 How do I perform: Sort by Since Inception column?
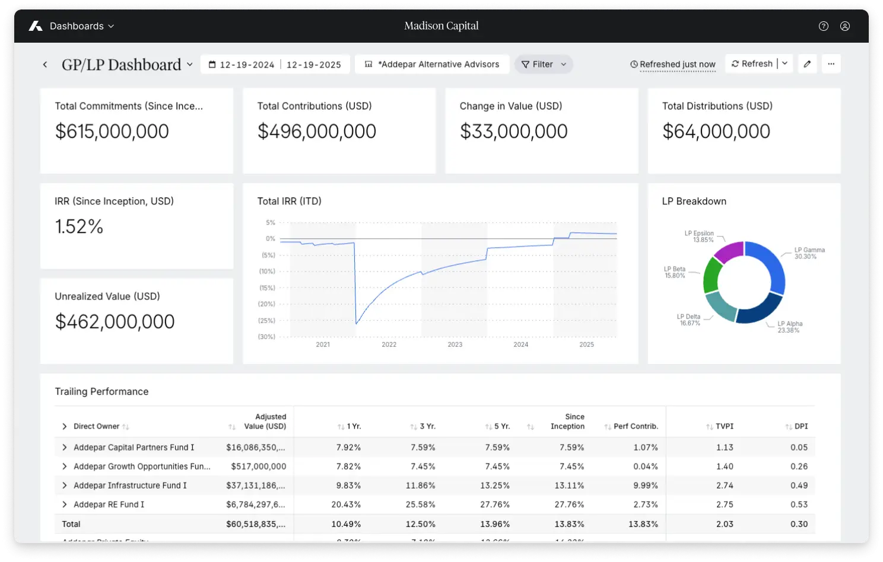coord(531,427)
